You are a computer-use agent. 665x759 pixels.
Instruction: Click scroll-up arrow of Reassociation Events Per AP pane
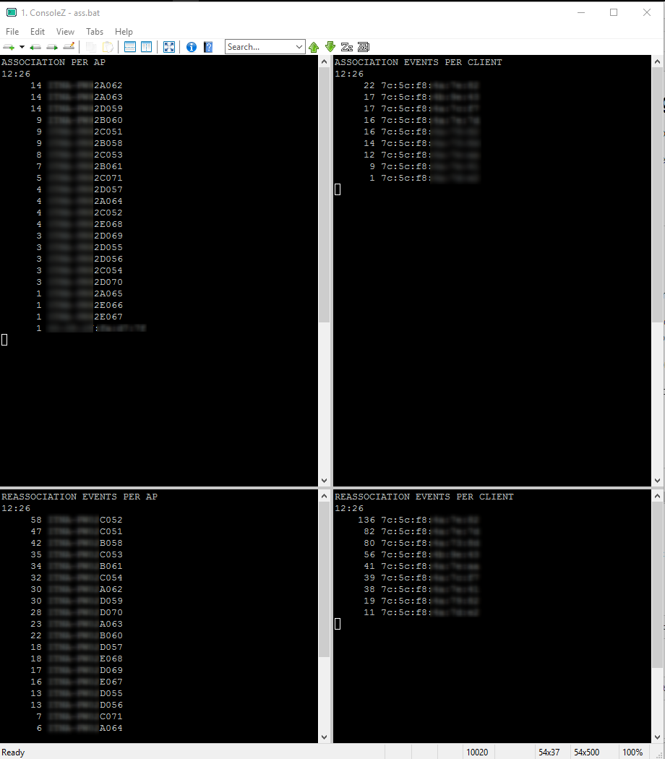(x=325, y=496)
